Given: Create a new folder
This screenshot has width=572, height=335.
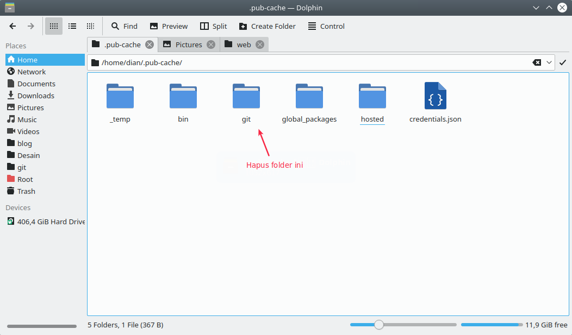Looking at the screenshot, I should 267,26.
